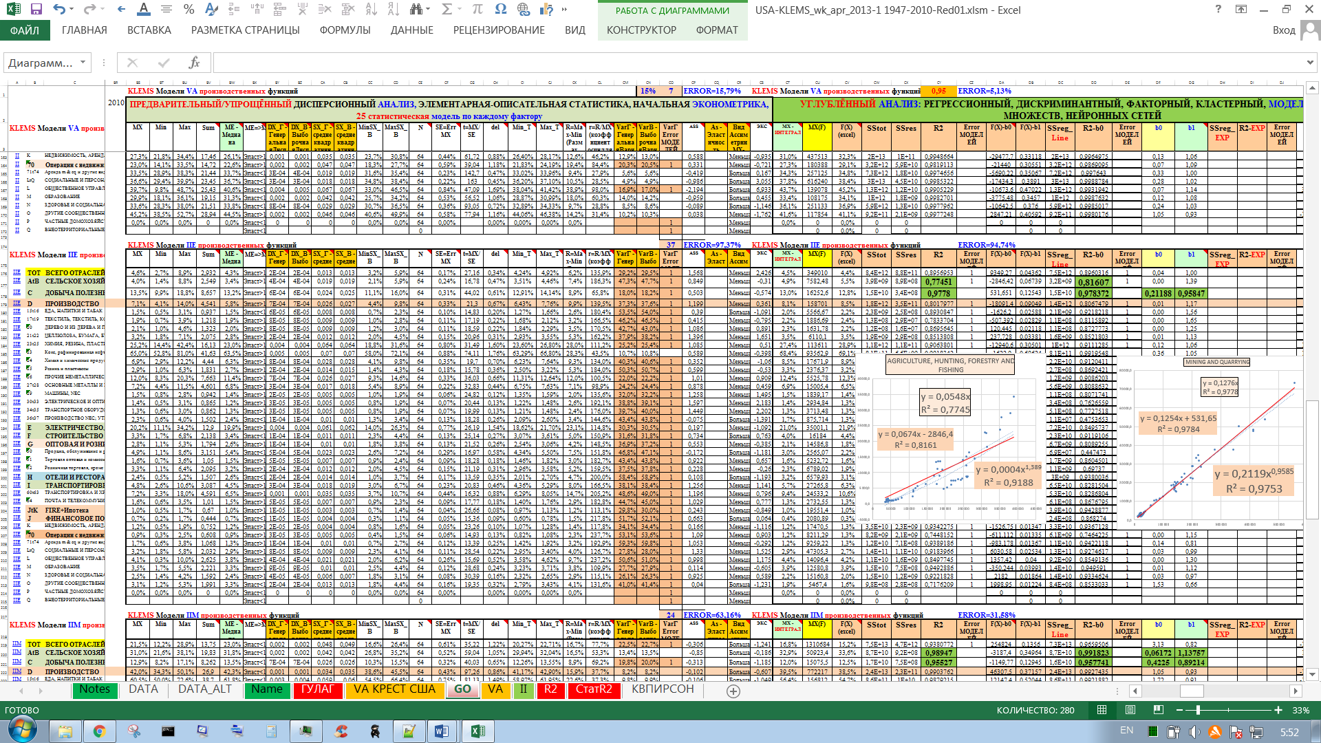Switch to Normal view in status bar
Viewport: 1321px width, 743px height.
pyautogui.click(x=1102, y=710)
